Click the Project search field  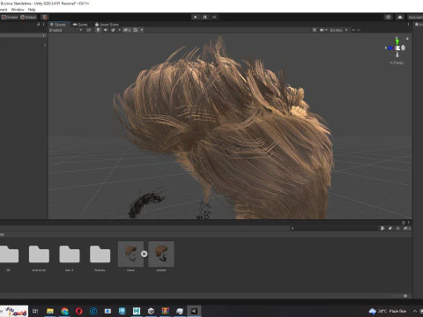click(x=333, y=228)
